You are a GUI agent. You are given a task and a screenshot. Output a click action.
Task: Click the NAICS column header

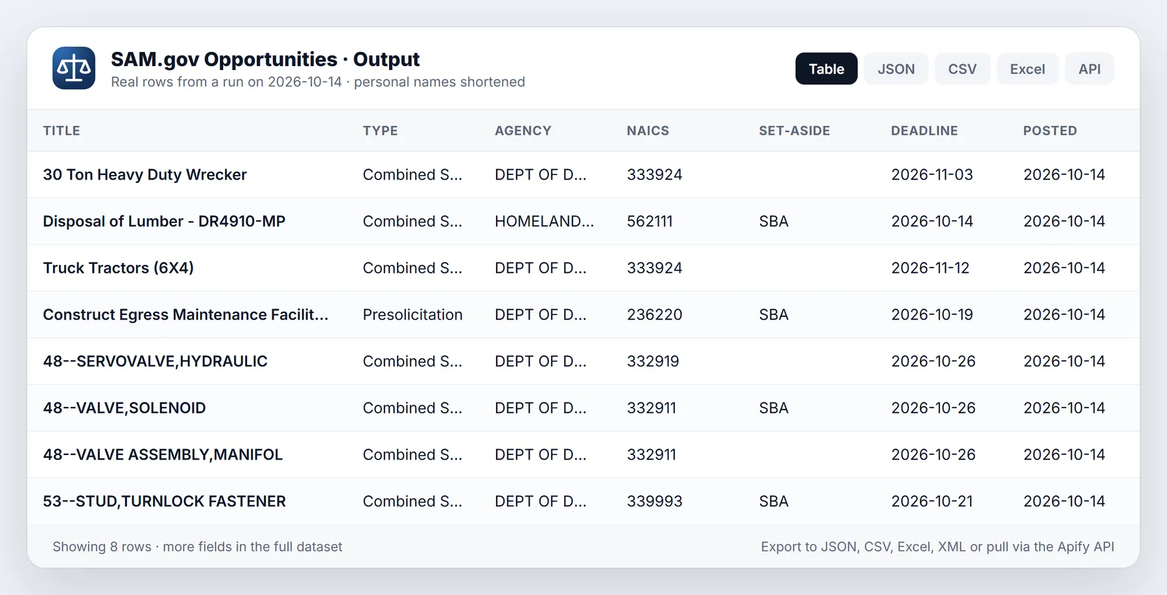(x=648, y=130)
